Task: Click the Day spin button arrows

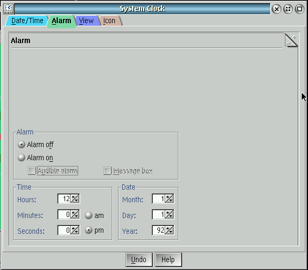Action: 169,214
